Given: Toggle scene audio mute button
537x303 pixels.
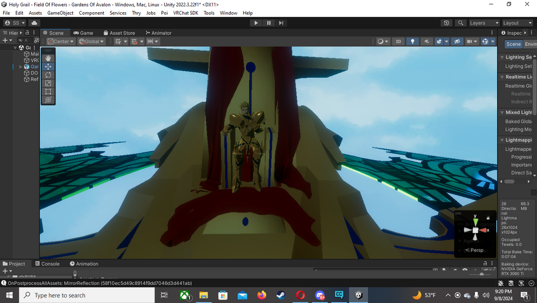Looking at the screenshot, I should pyautogui.click(x=427, y=42).
